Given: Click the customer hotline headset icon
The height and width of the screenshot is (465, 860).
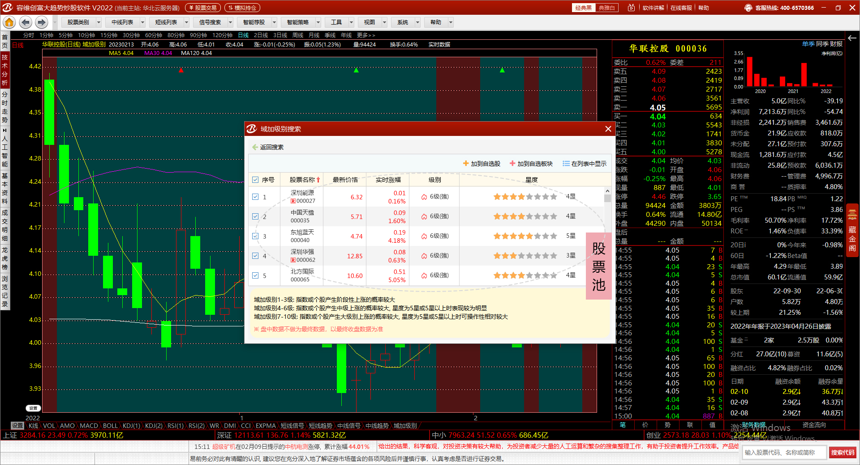Looking at the screenshot, I should pos(748,8).
